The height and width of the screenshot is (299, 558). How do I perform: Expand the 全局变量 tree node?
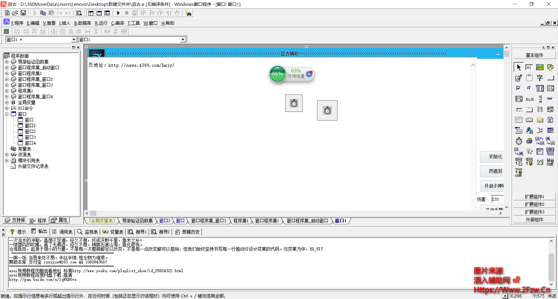tap(7, 102)
